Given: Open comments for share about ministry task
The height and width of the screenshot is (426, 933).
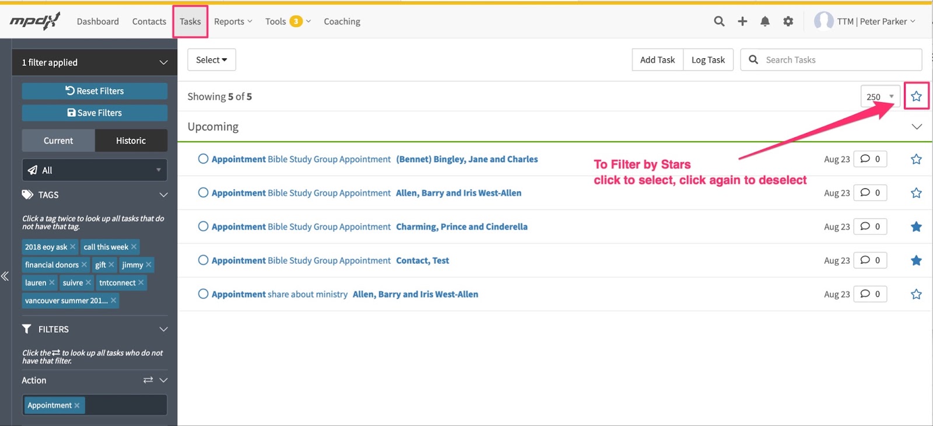Looking at the screenshot, I should tap(870, 294).
